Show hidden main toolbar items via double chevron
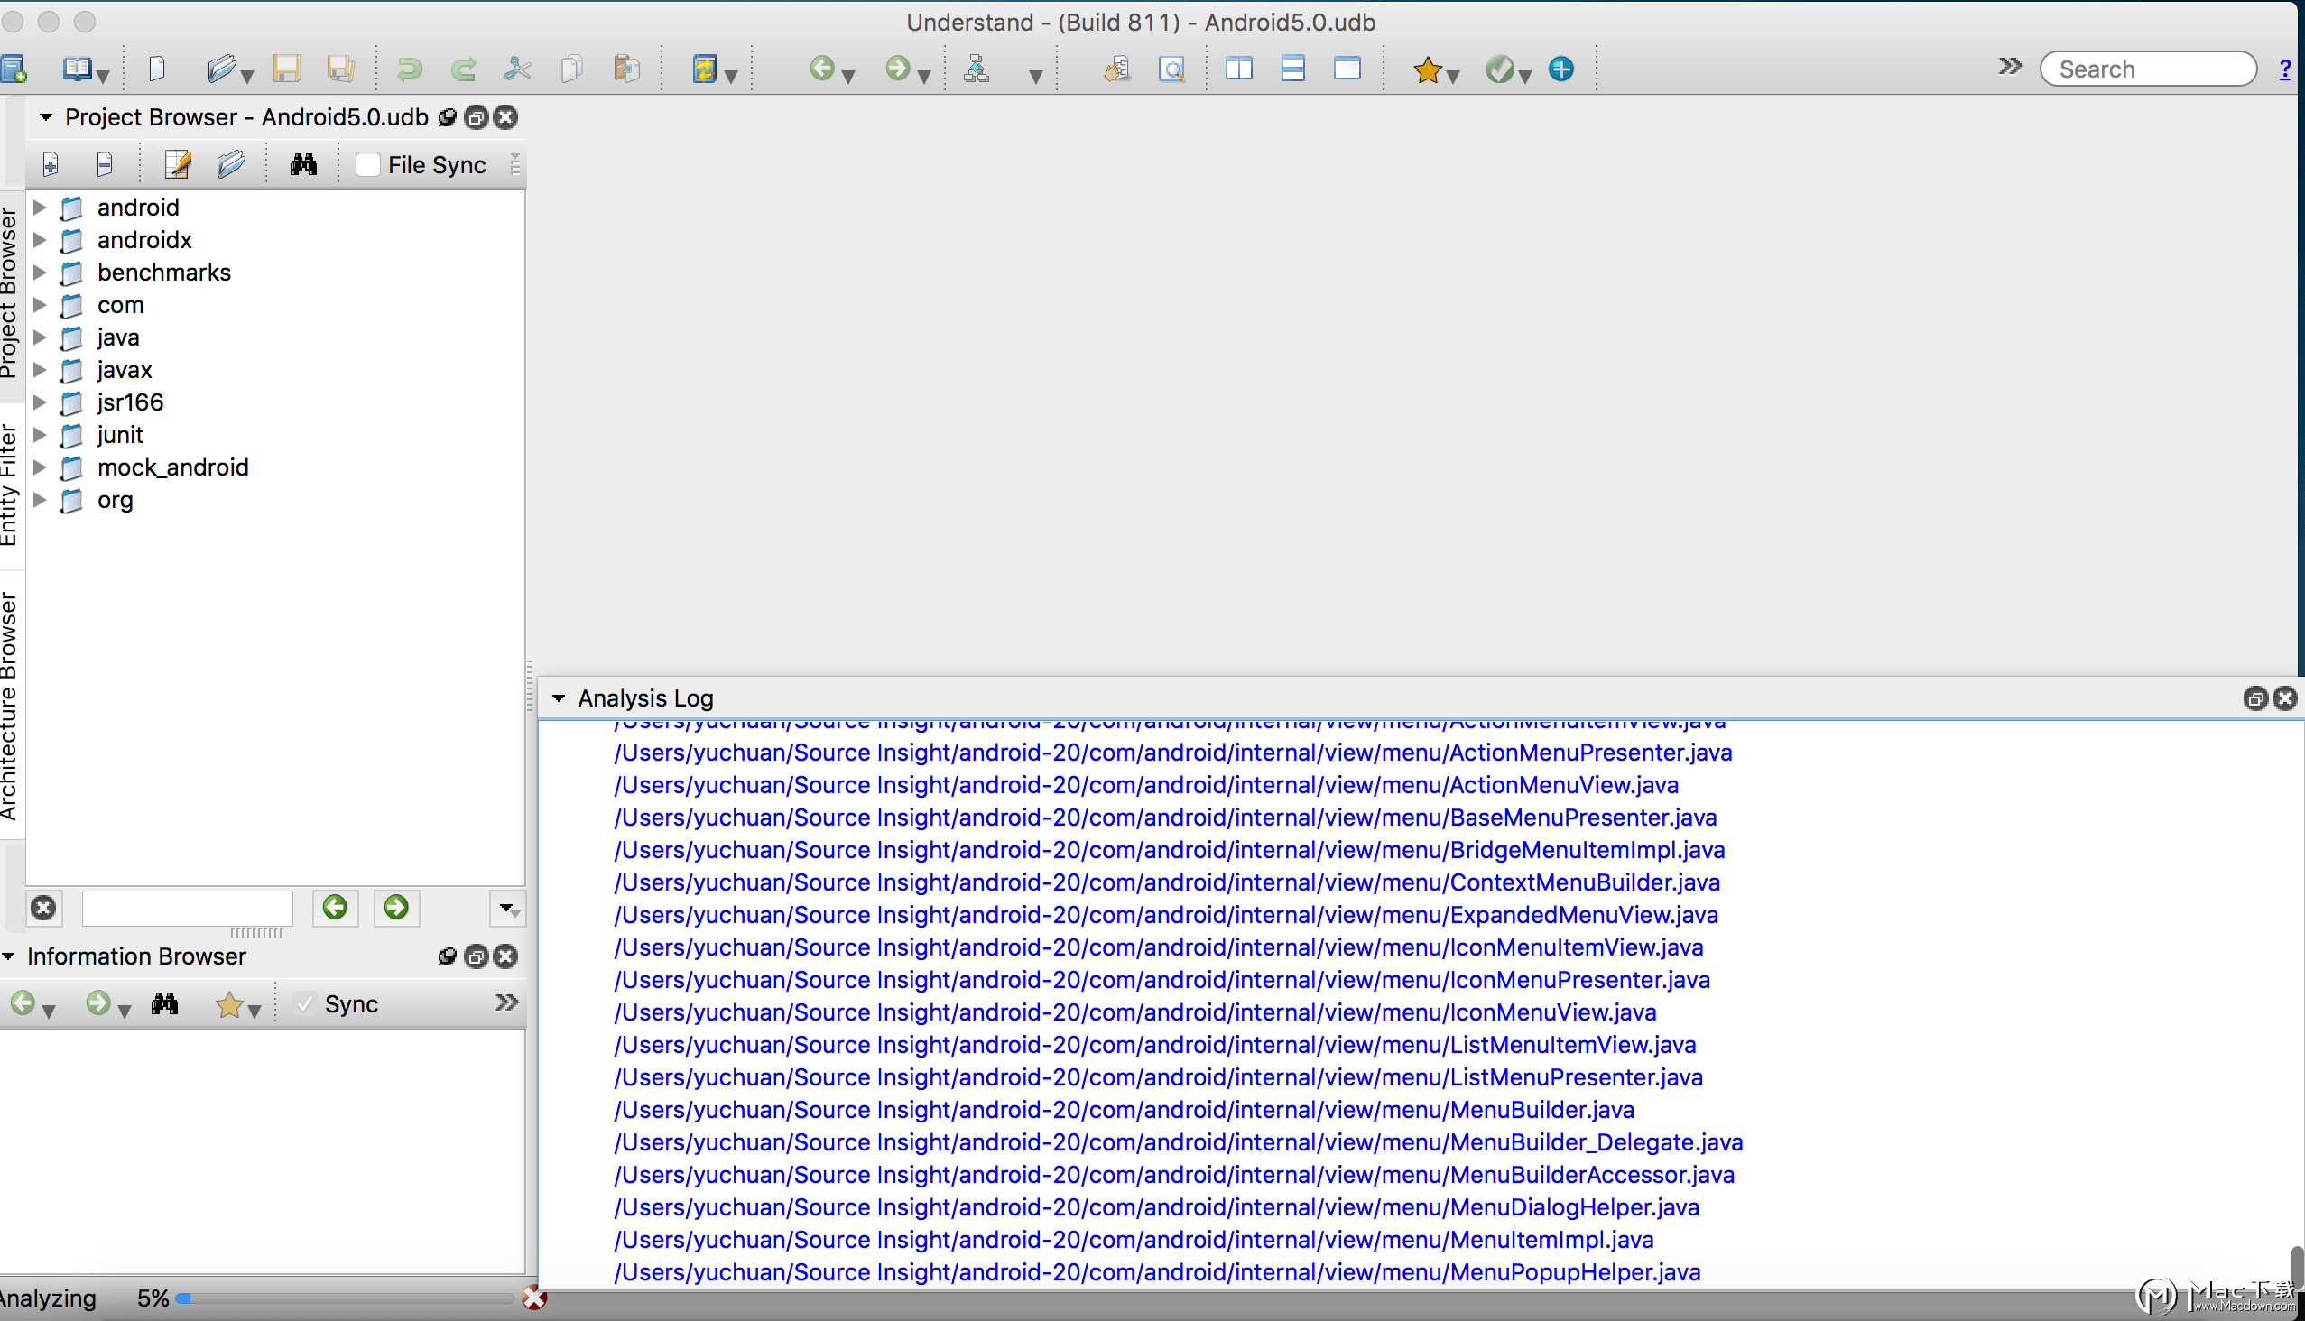The height and width of the screenshot is (1321, 2305). (x=2009, y=65)
